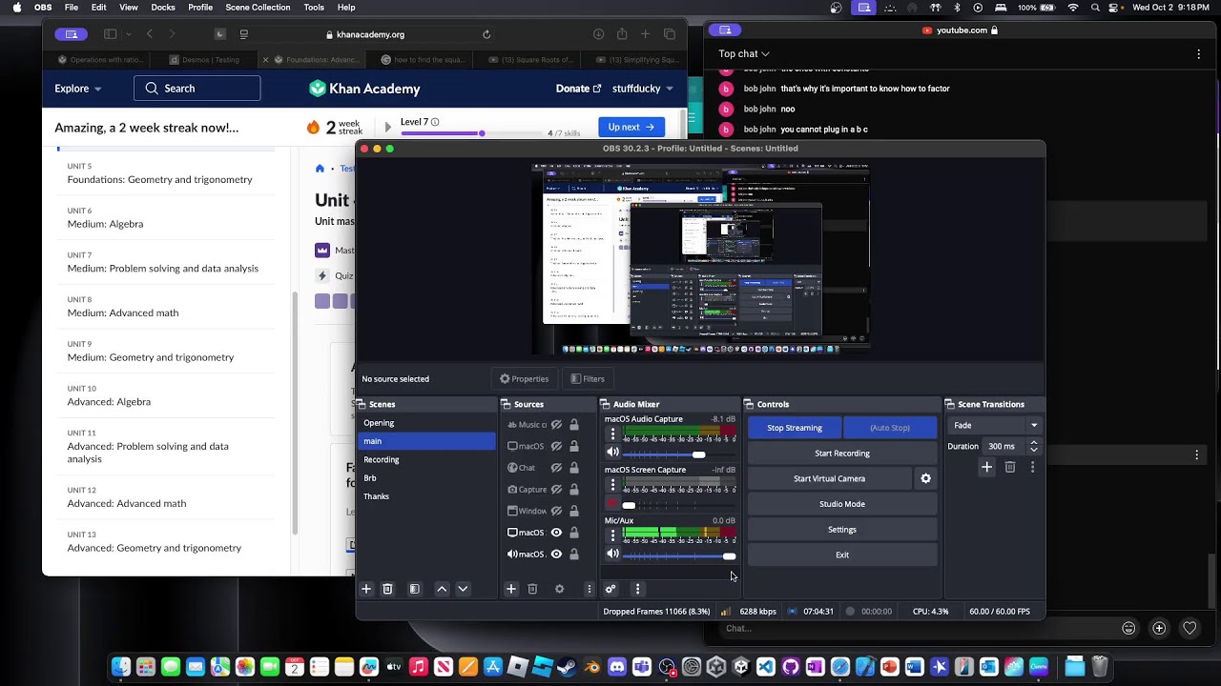
Task: Click the Start Virtual Camera button
Action: point(830,478)
